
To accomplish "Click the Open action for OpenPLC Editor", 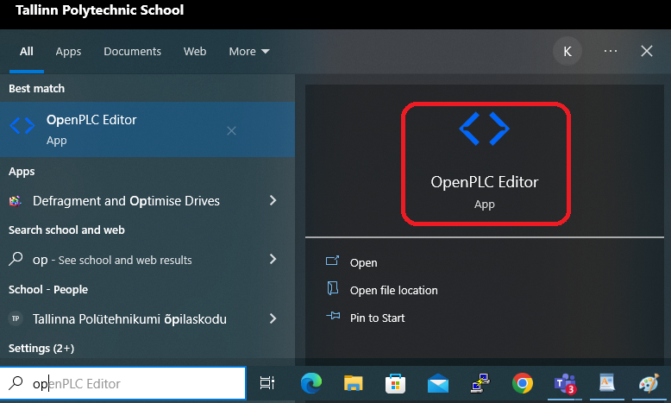I will tap(364, 262).
